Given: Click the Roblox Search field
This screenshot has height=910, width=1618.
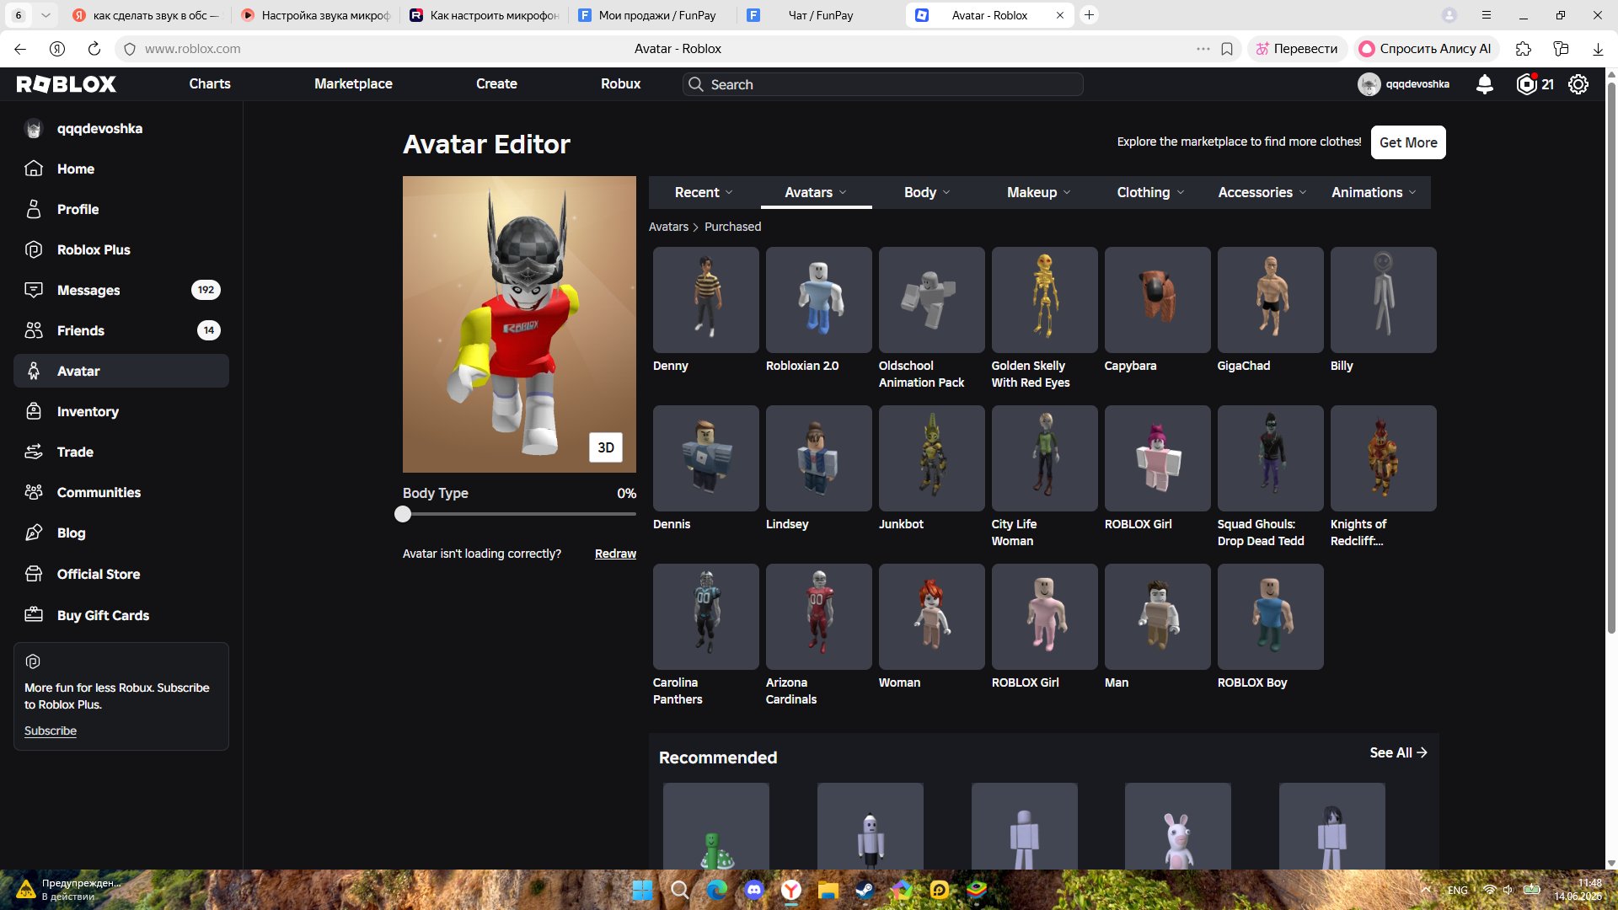Looking at the screenshot, I should 882,84.
